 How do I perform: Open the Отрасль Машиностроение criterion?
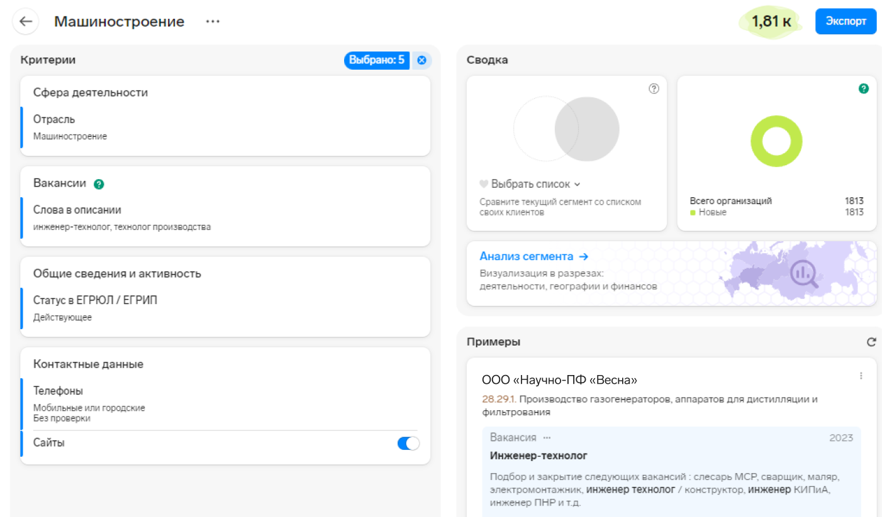pyautogui.click(x=225, y=128)
